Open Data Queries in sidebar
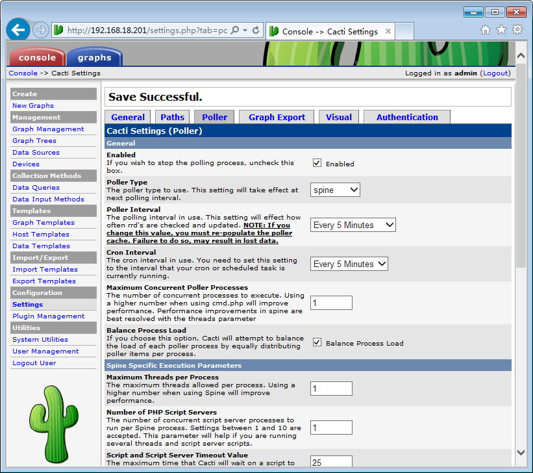 click(x=36, y=188)
